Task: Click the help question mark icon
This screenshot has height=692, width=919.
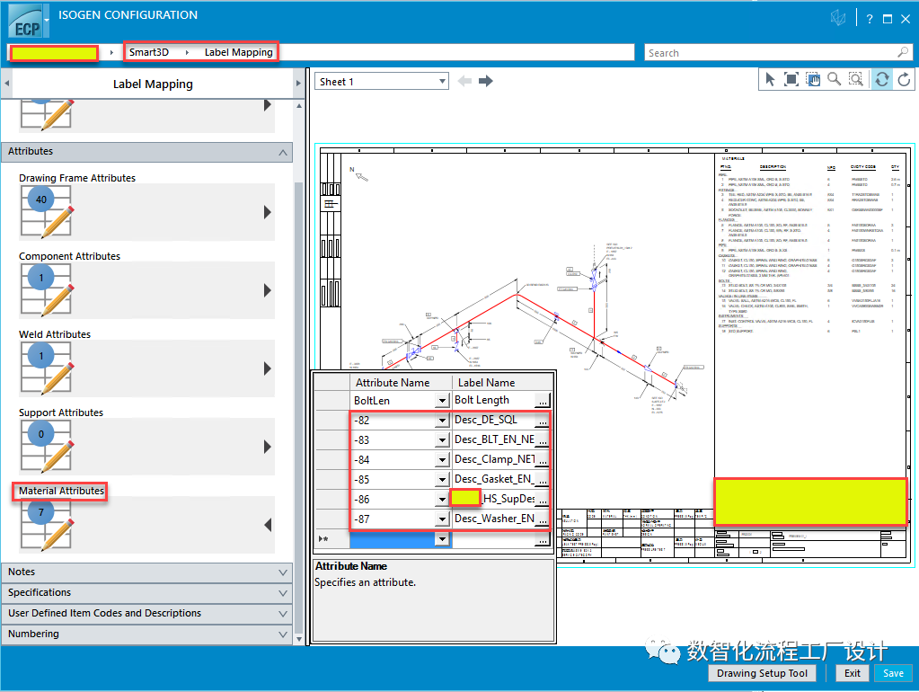Action: [x=870, y=19]
